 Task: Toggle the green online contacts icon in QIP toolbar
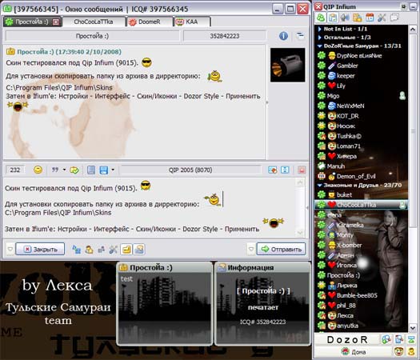pyautogui.click(x=321, y=18)
